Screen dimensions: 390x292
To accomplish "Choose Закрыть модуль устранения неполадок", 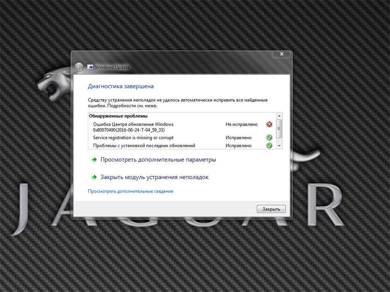I will (155, 177).
